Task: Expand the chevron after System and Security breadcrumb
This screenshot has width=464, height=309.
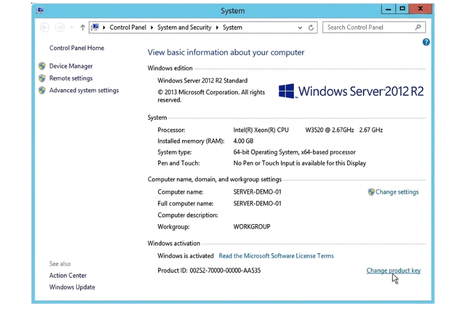Action: pyautogui.click(x=217, y=27)
